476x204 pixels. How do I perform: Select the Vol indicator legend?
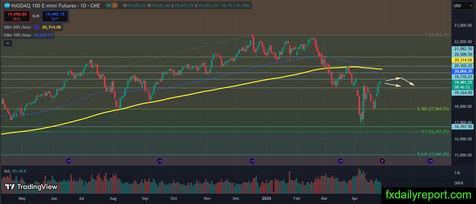point(7,171)
